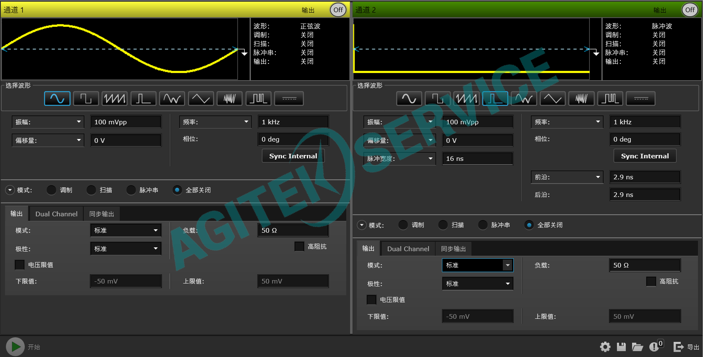This screenshot has height=357, width=703.
Task: Select pulse waveform for Channel 1
Action: point(144,99)
